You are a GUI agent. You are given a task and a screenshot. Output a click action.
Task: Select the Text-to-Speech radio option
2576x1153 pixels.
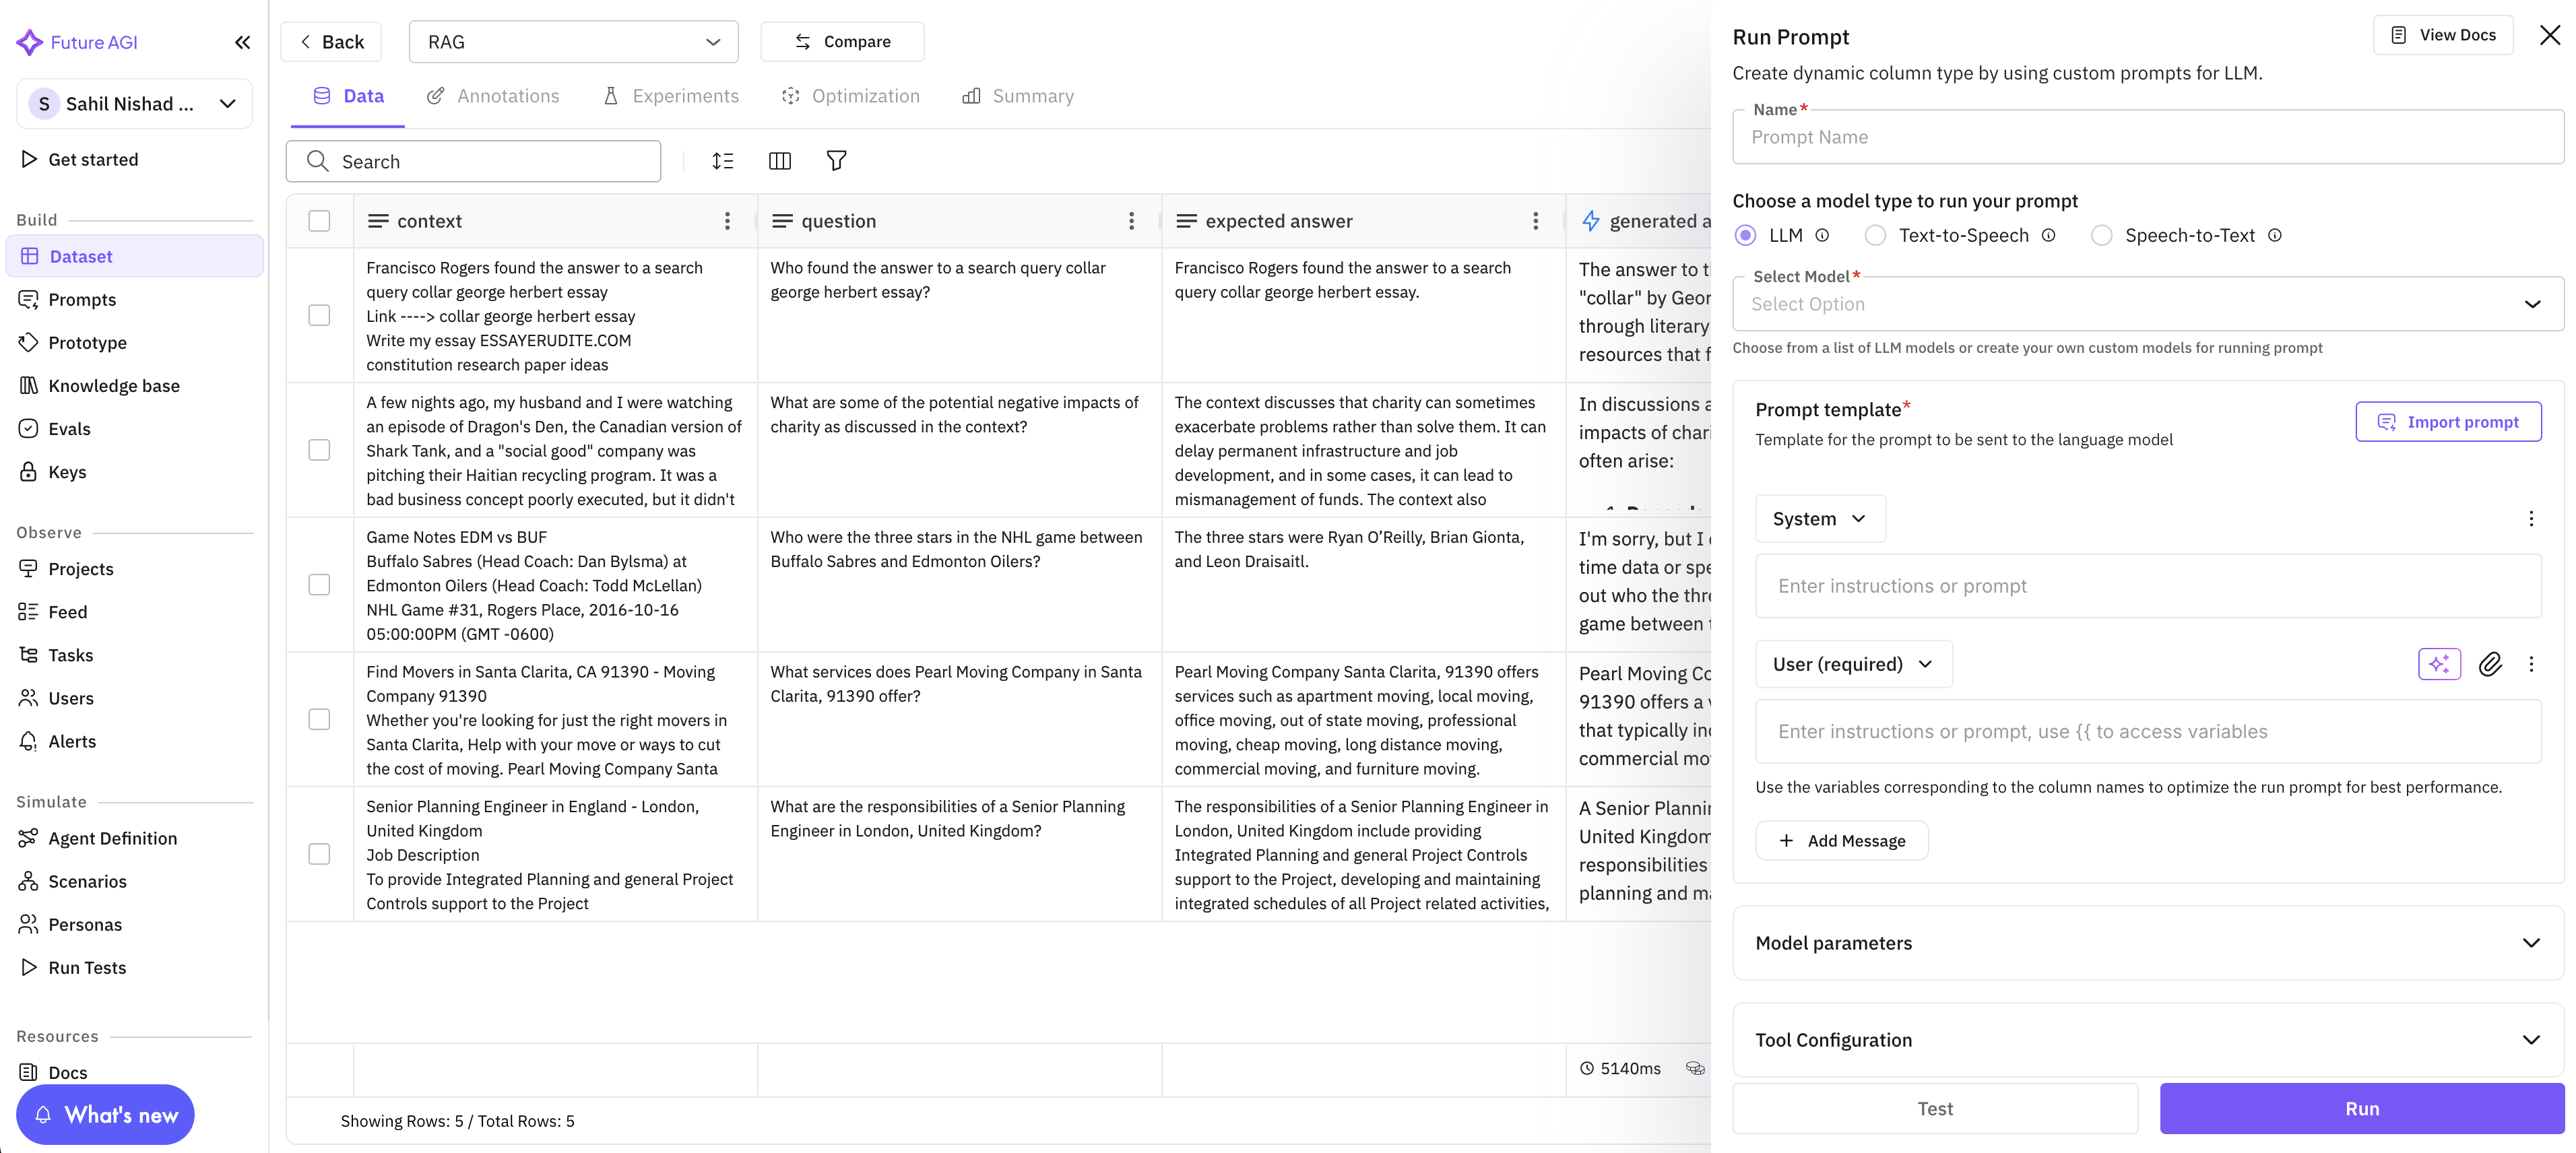coord(1875,235)
